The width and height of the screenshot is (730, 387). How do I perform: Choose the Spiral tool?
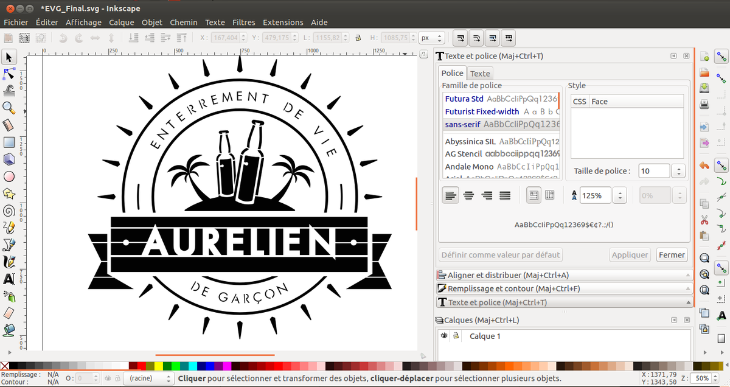pyautogui.click(x=9, y=211)
